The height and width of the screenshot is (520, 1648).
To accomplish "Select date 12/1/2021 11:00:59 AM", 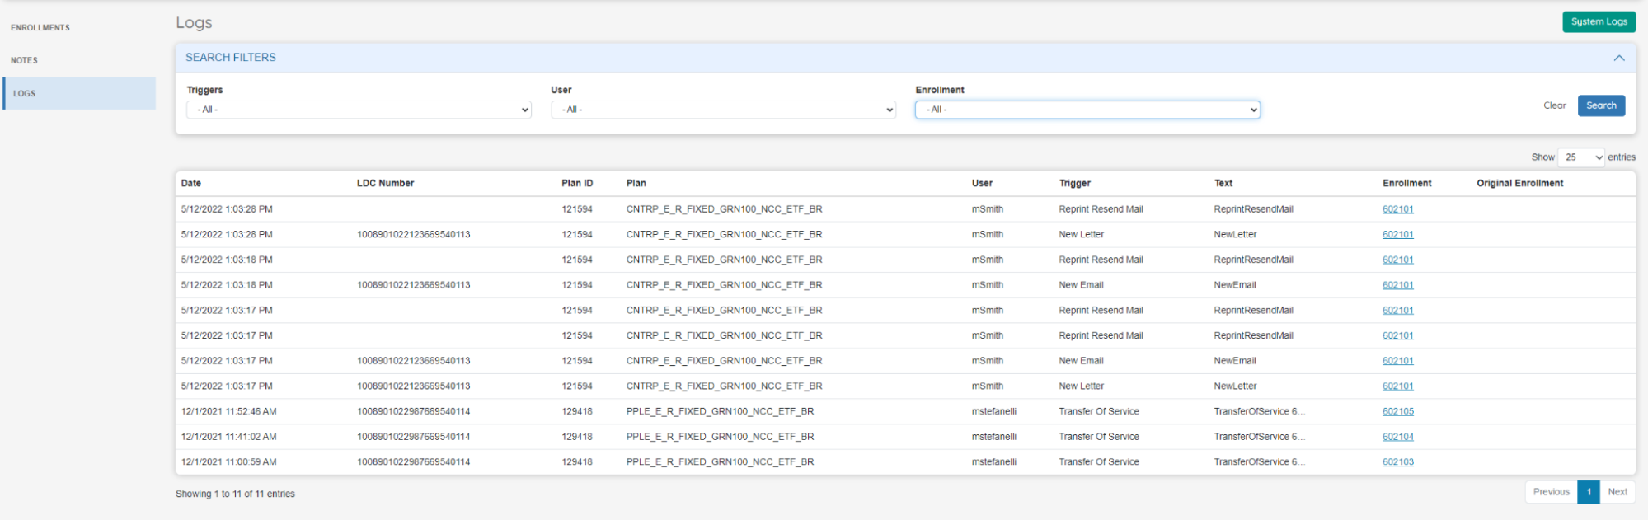I will click(x=228, y=462).
